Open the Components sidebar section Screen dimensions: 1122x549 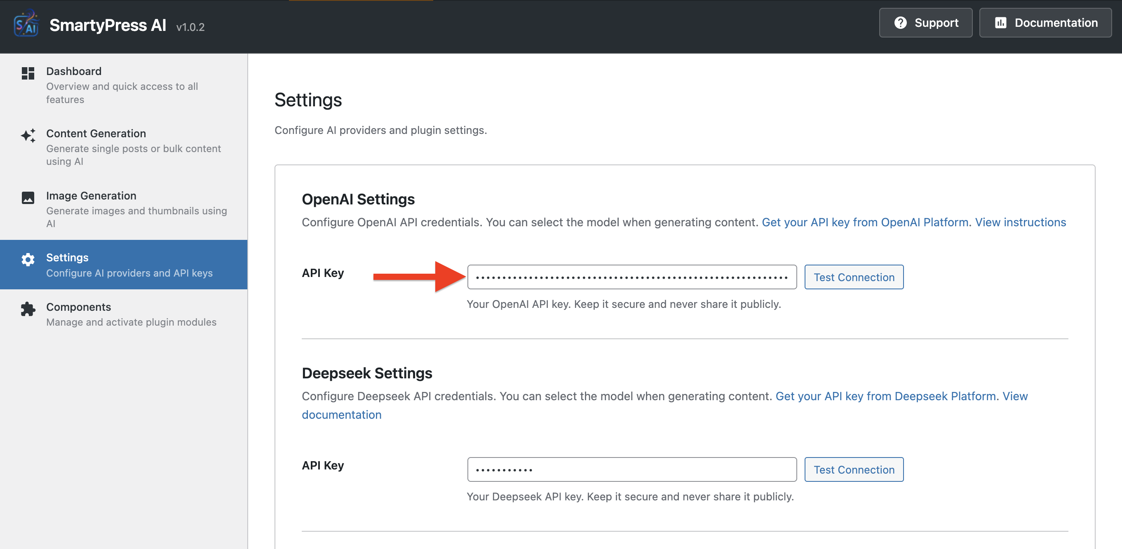coord(78,307)
